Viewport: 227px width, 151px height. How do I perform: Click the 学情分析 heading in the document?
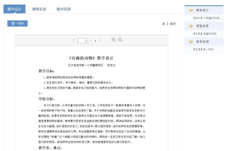46,99
